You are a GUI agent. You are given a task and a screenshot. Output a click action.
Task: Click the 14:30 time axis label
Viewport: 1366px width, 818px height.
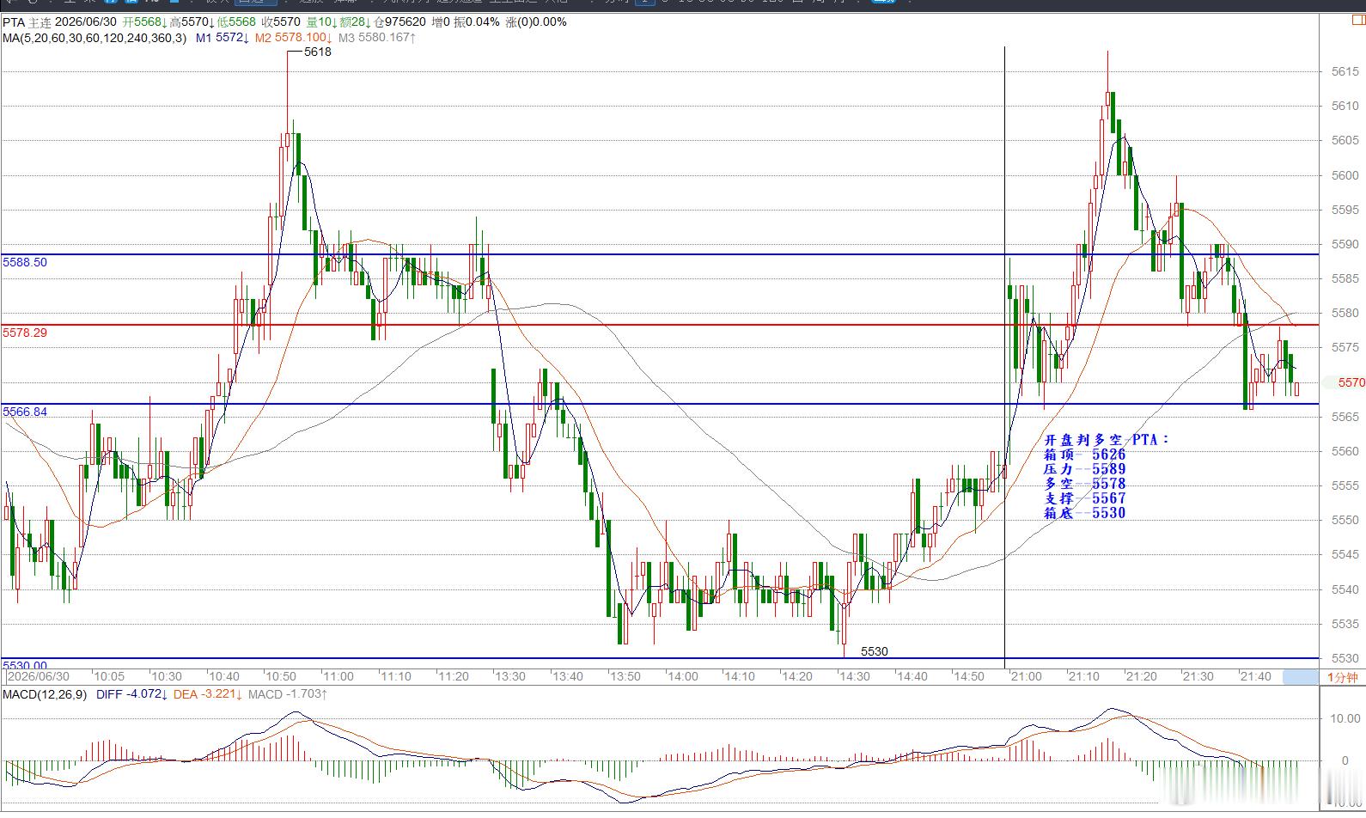coord(854,677)
